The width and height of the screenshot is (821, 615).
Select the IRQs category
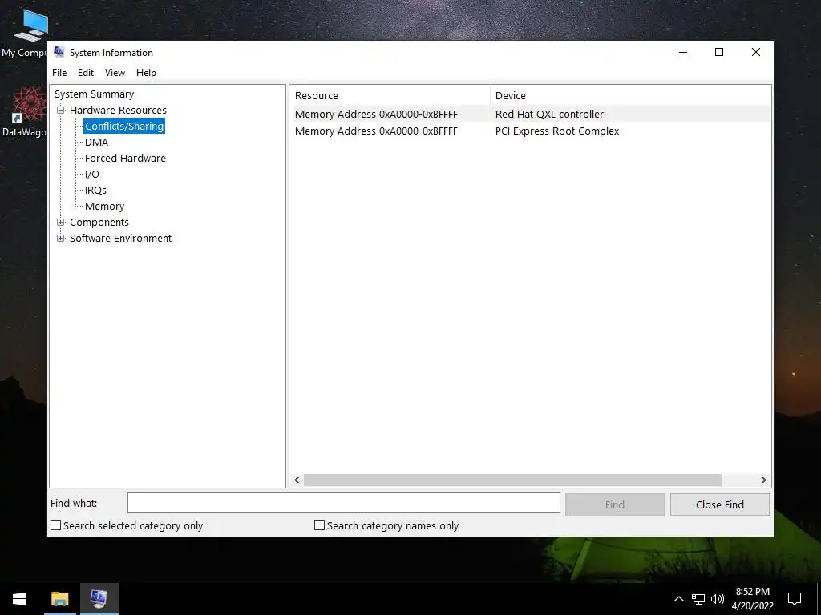(x=95, y=191)
